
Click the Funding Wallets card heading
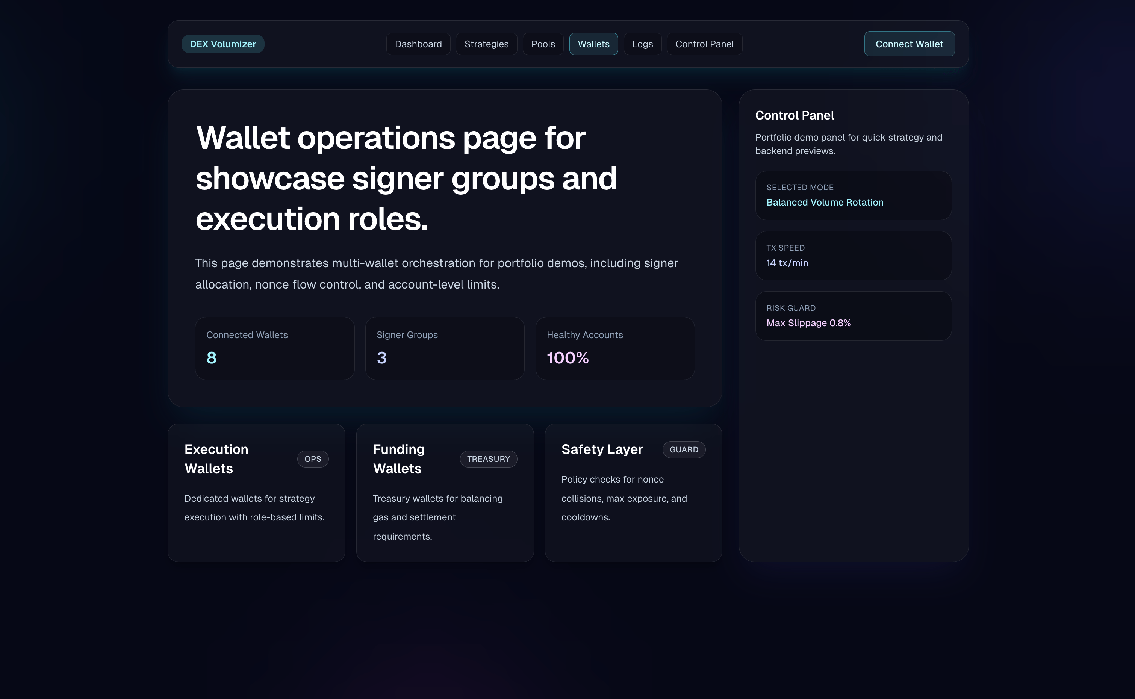tap(398, 459)
